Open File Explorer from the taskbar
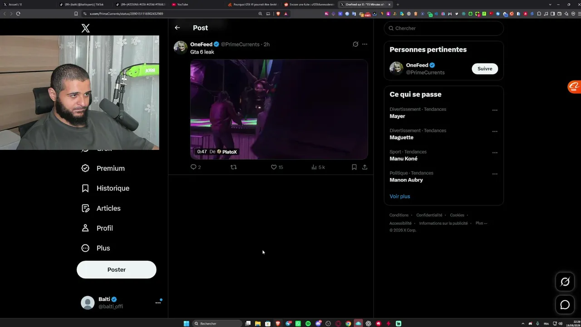 tap(258, 323)
